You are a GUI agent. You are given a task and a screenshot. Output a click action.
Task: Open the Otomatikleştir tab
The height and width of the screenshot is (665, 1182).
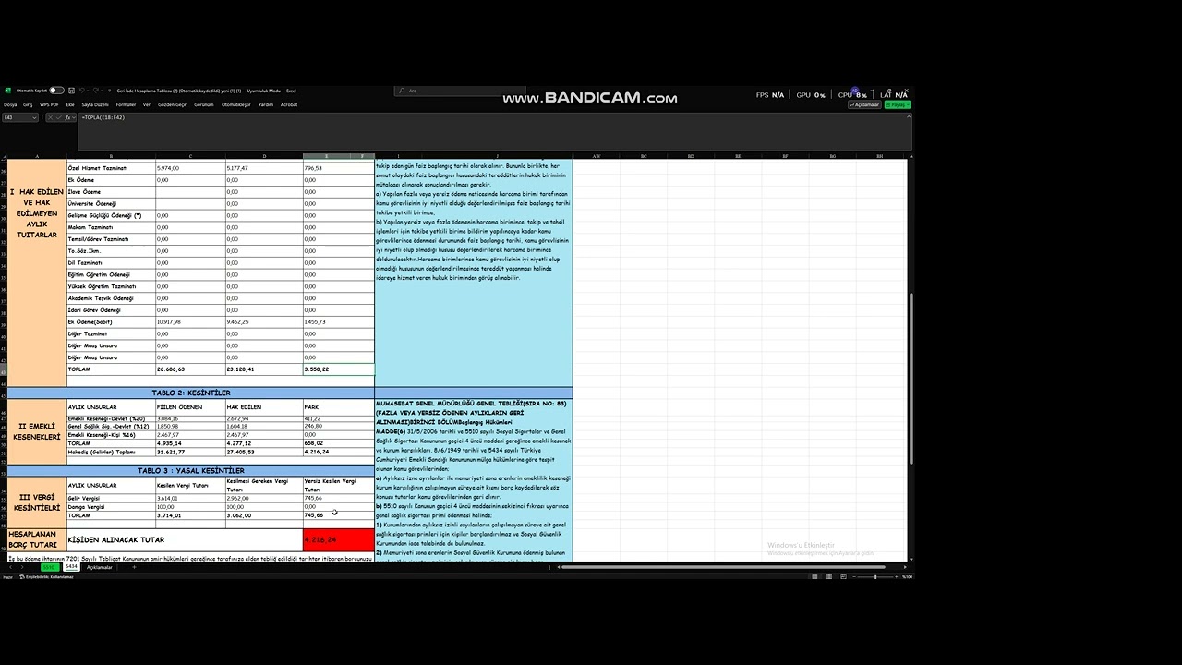pyautogui.click(x=235, y=104)
